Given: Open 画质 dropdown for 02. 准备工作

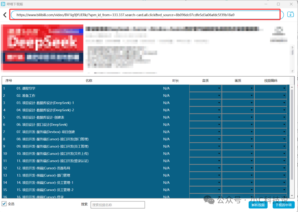Looking at the screenshot, I should coord(238,96).
